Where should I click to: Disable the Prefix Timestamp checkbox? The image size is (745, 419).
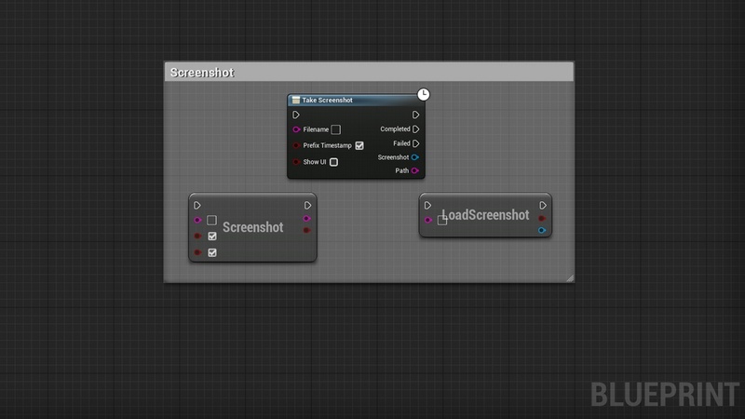click(x=359, y=146)
